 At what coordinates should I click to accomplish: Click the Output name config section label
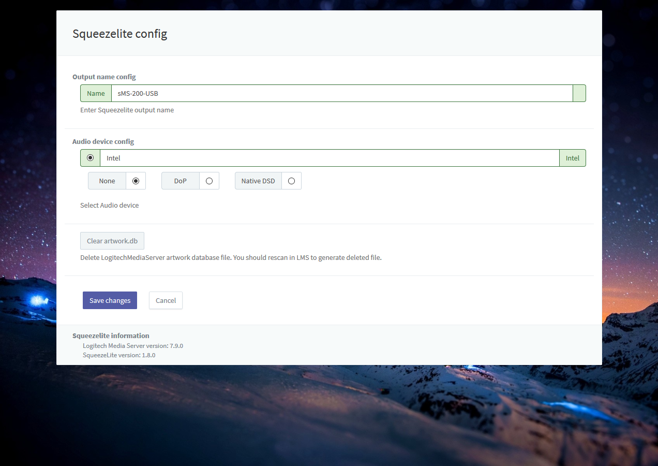point(104,77)
